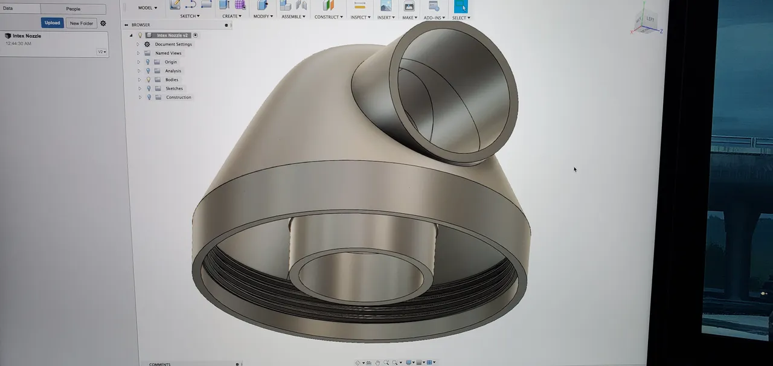Screen dimensions: 773x366
Task: Click the Upload button
Action: coord(52,22)
